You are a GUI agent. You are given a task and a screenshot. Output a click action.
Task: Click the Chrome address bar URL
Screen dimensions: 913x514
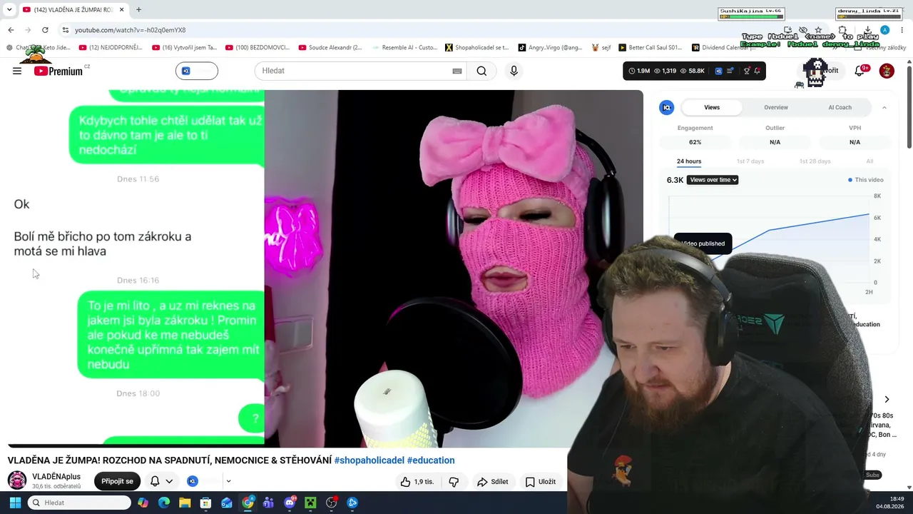pyautogui.click(x=131, y=30)
